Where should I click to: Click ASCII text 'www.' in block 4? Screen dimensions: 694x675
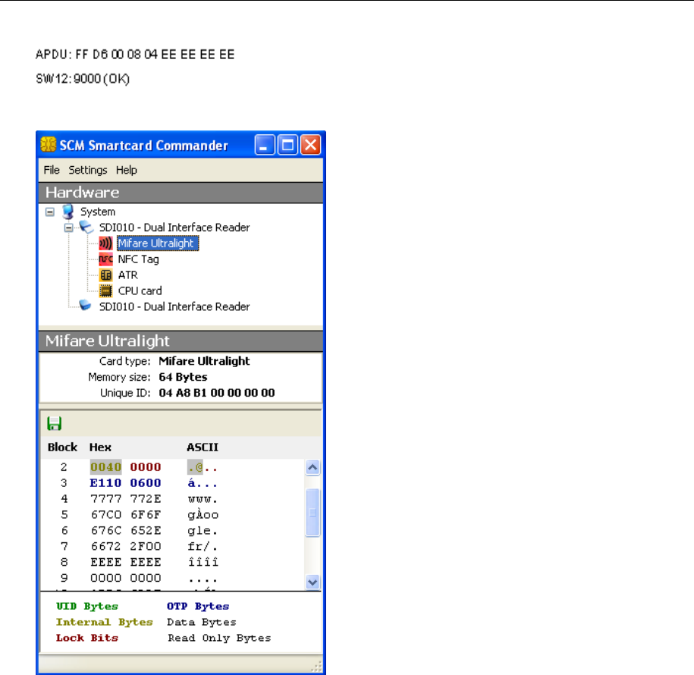pyautogui.click(x=203, y=499)
